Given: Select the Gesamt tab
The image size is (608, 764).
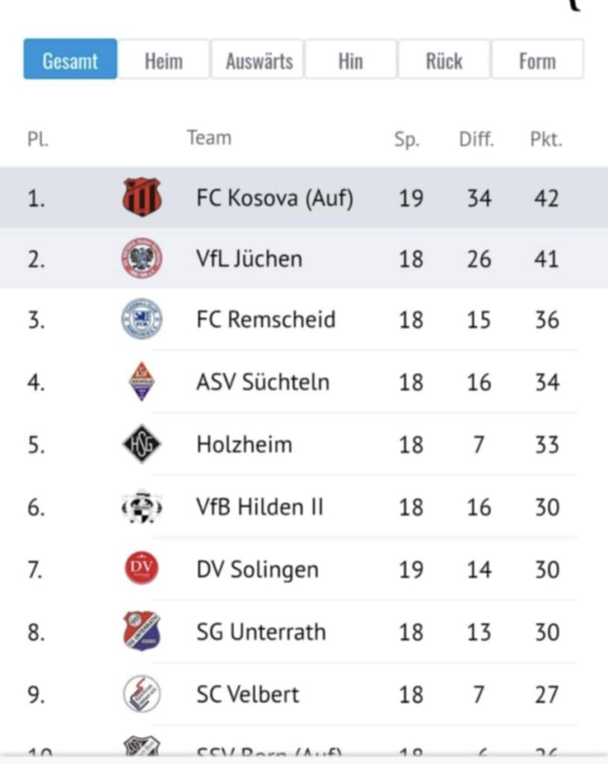Looking at the screenshot, I should coord(70,60).
